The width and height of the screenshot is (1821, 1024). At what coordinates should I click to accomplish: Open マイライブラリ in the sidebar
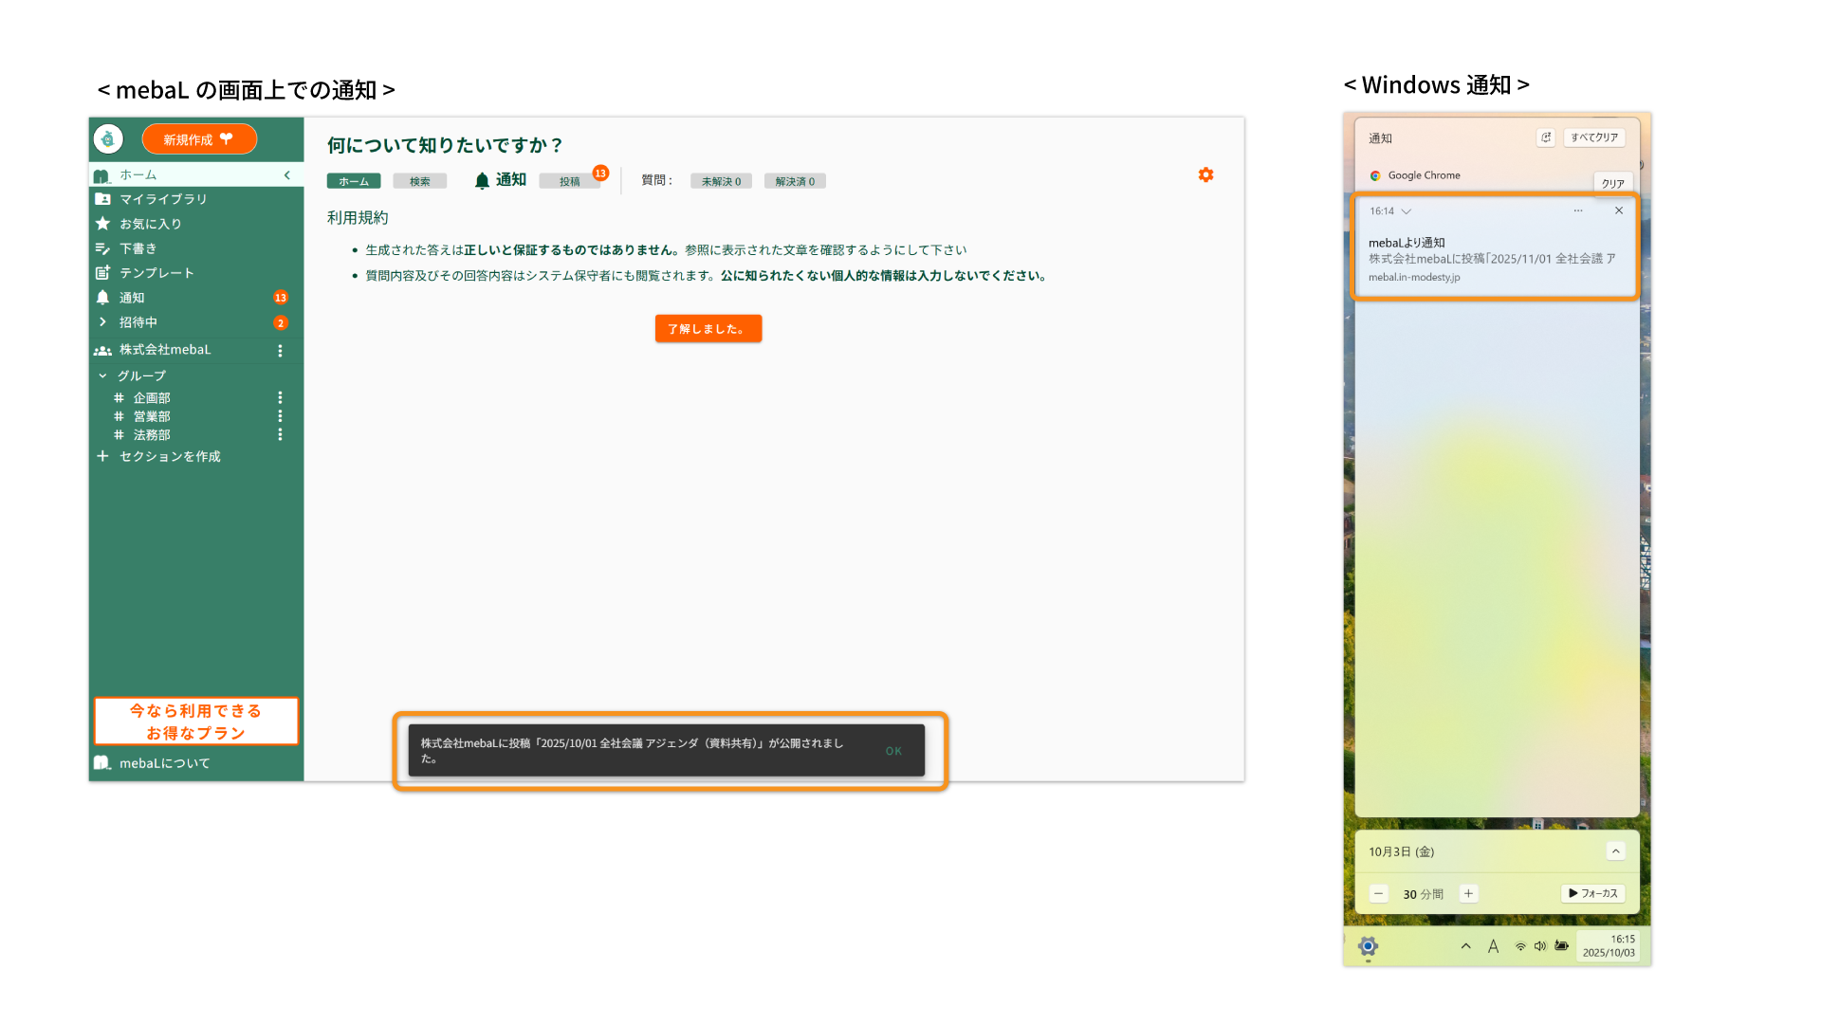pos(162,199)
